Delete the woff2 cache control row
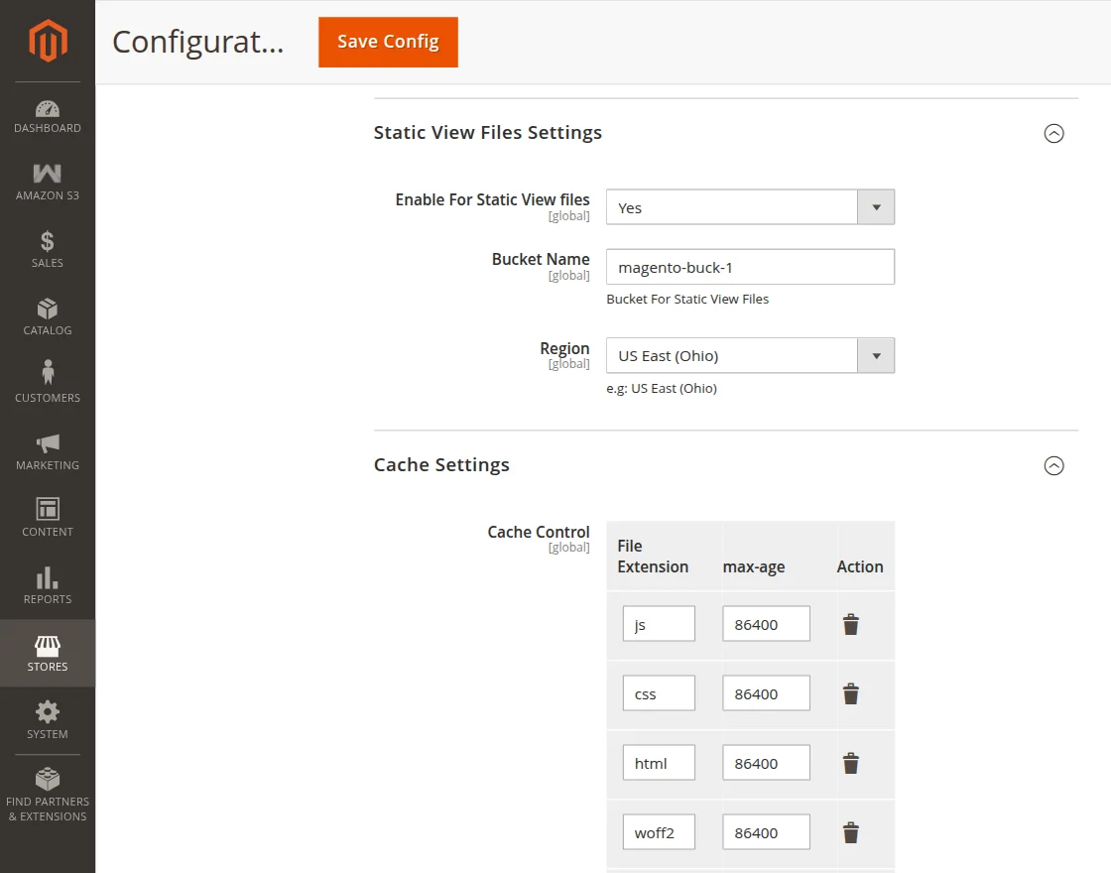Image resolution: width=1111 pixels, height=873 pixels. coord(850,832)
